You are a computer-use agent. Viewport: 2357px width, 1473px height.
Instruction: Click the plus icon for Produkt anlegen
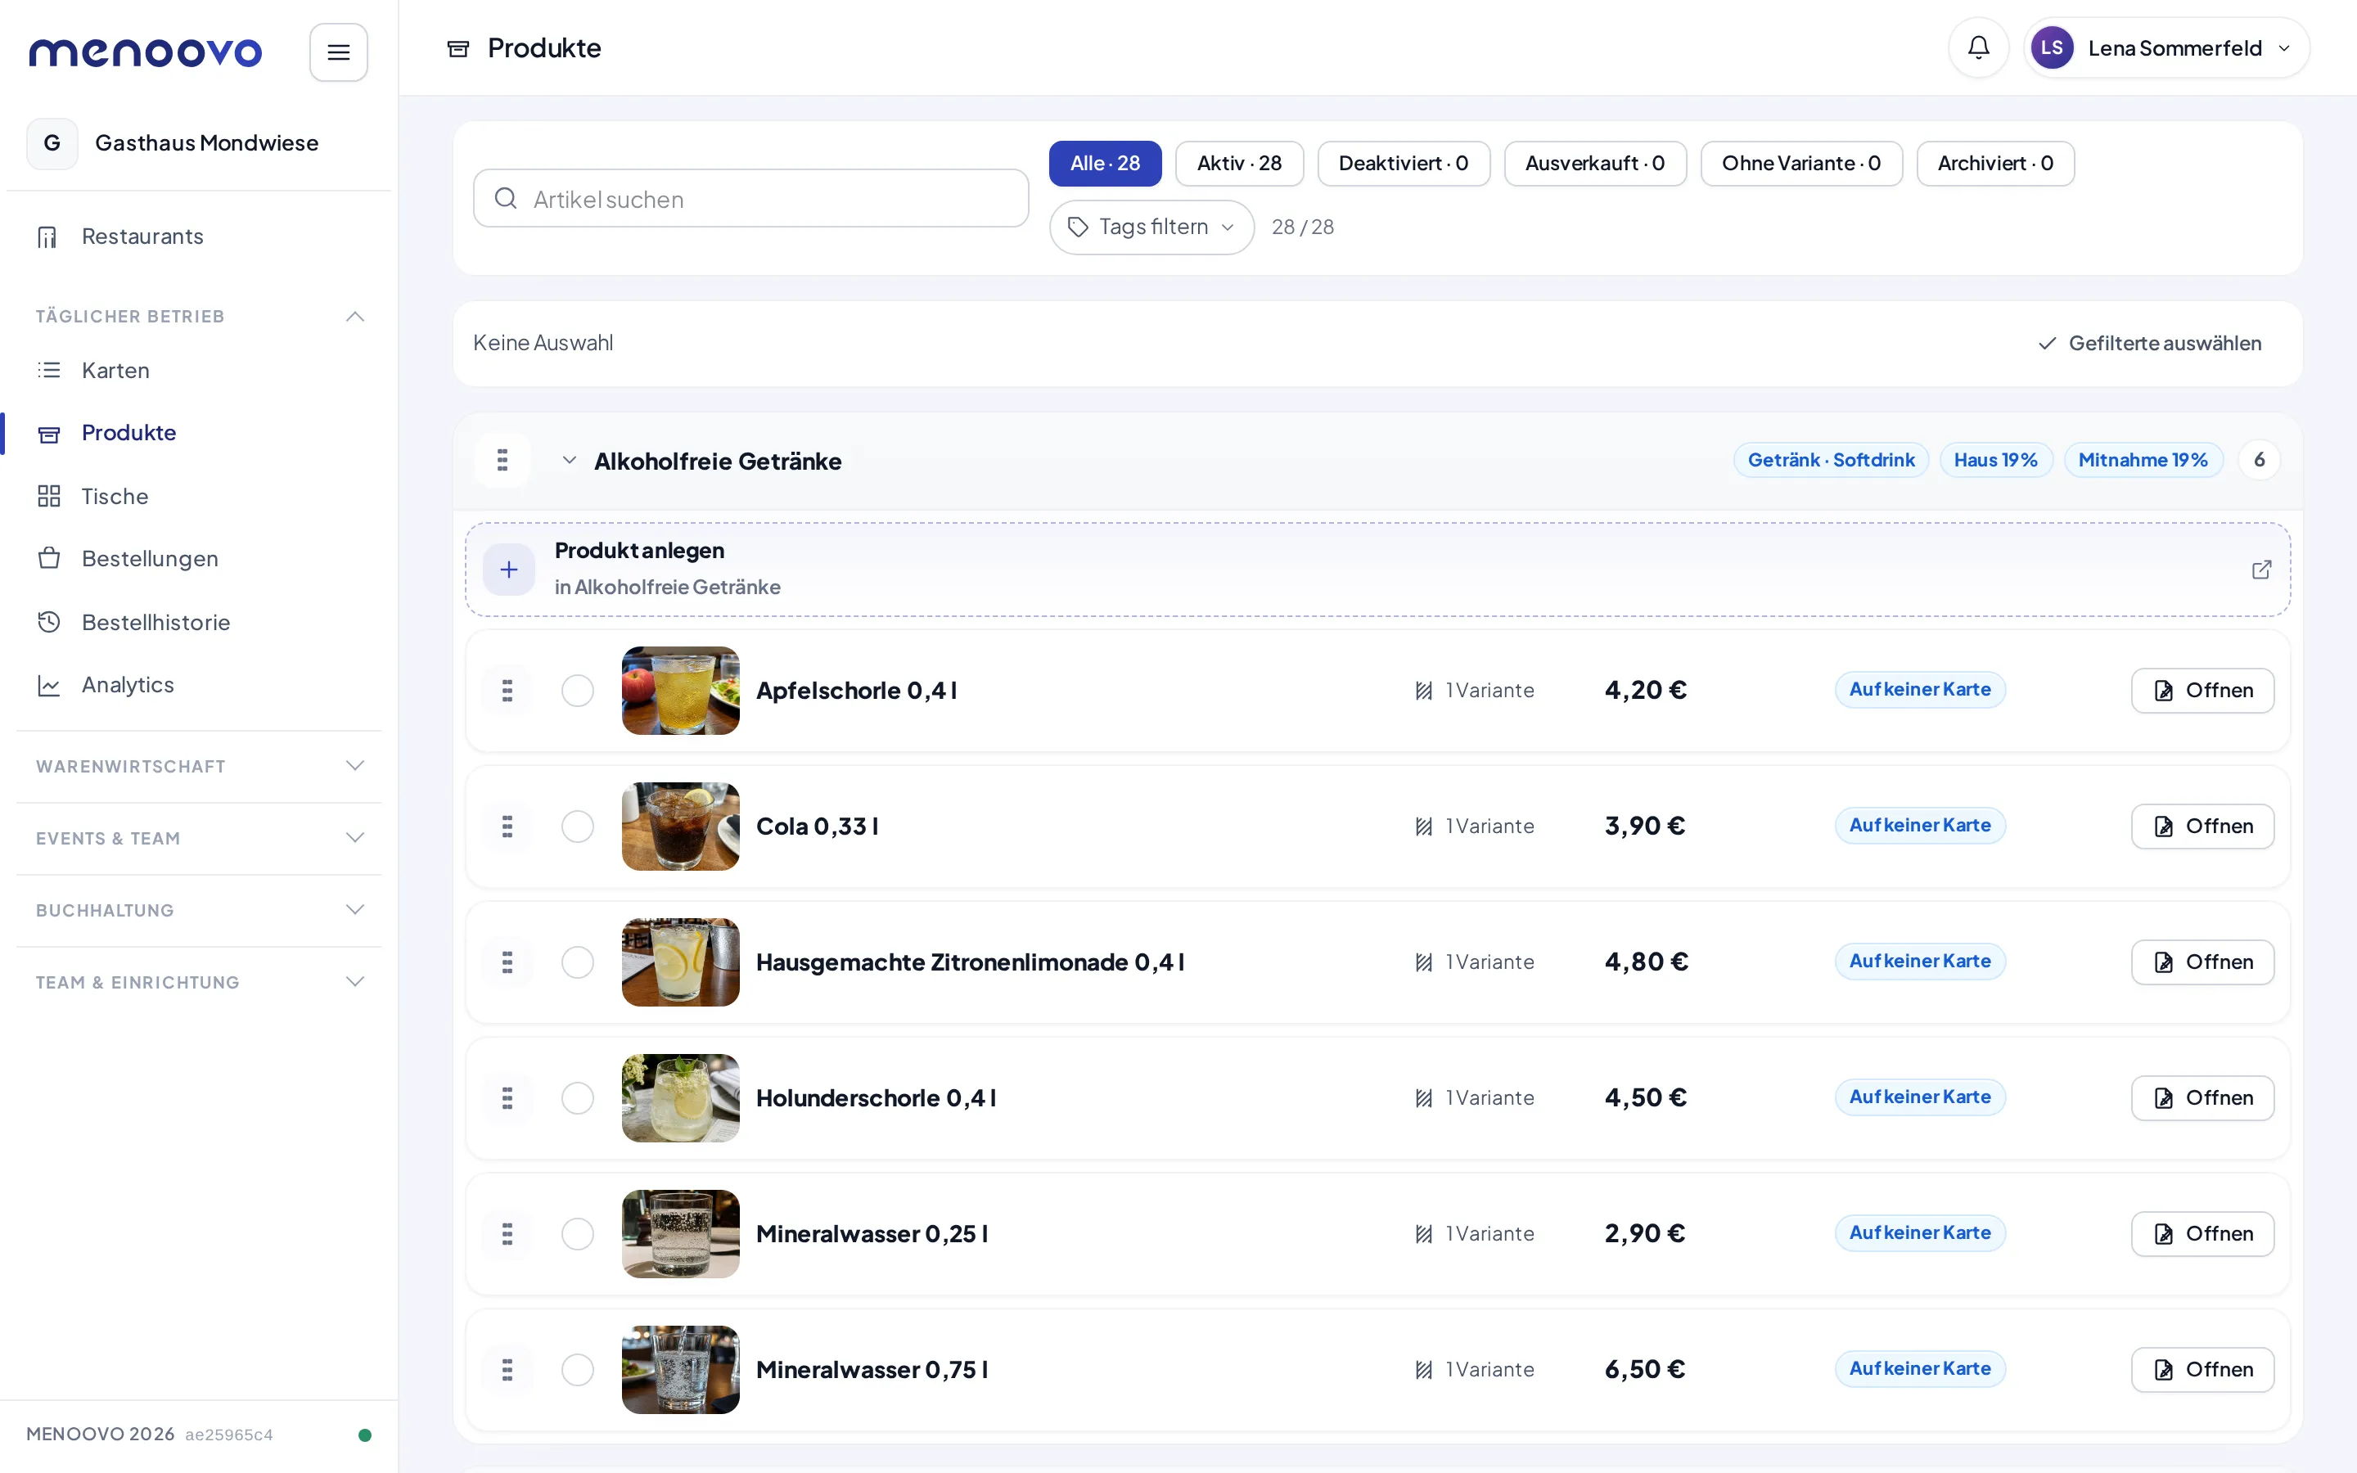[508, 570]
